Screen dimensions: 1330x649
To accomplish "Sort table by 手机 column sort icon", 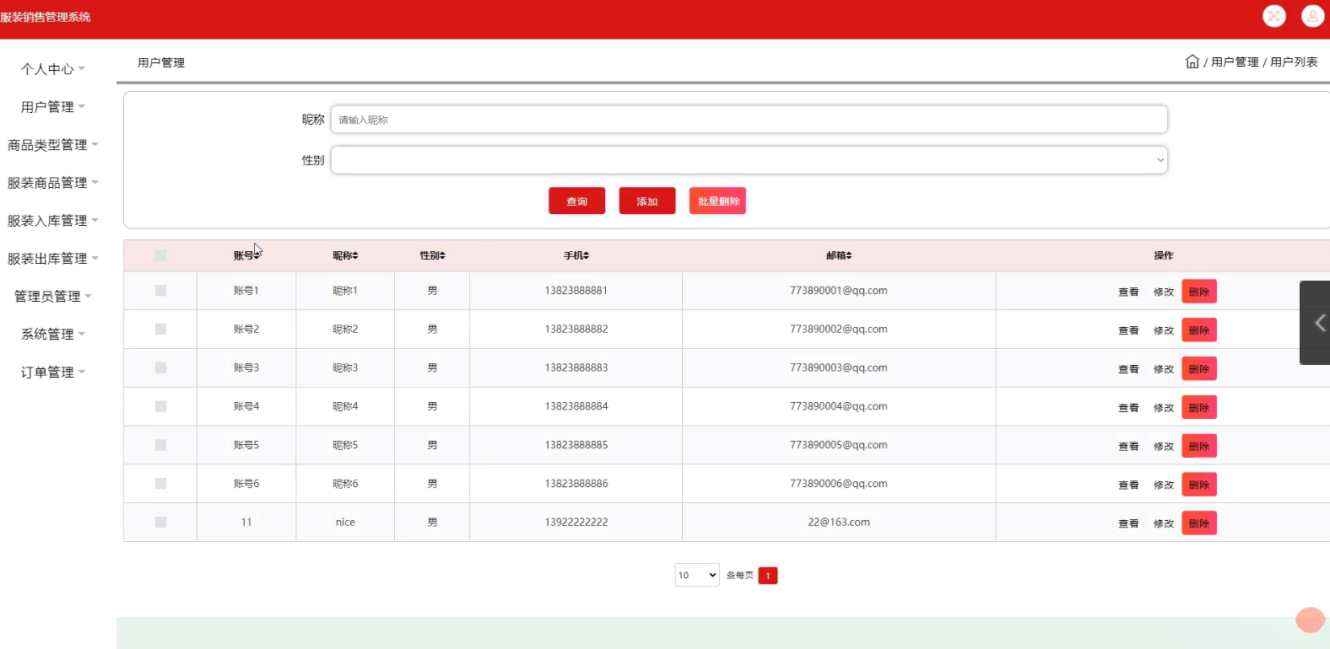I will pyautogui.click(x=586, y=255).
